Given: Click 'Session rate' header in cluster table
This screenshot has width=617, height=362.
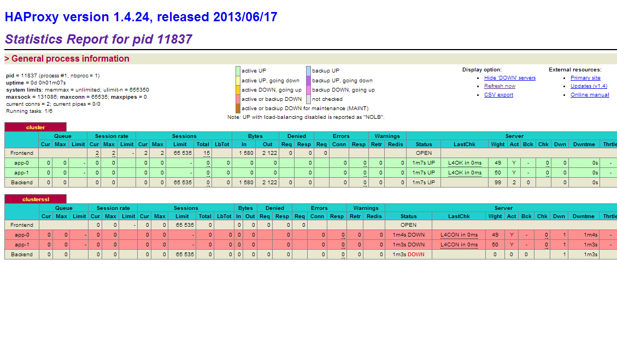Looking at the screenshot, I should 111,136.
